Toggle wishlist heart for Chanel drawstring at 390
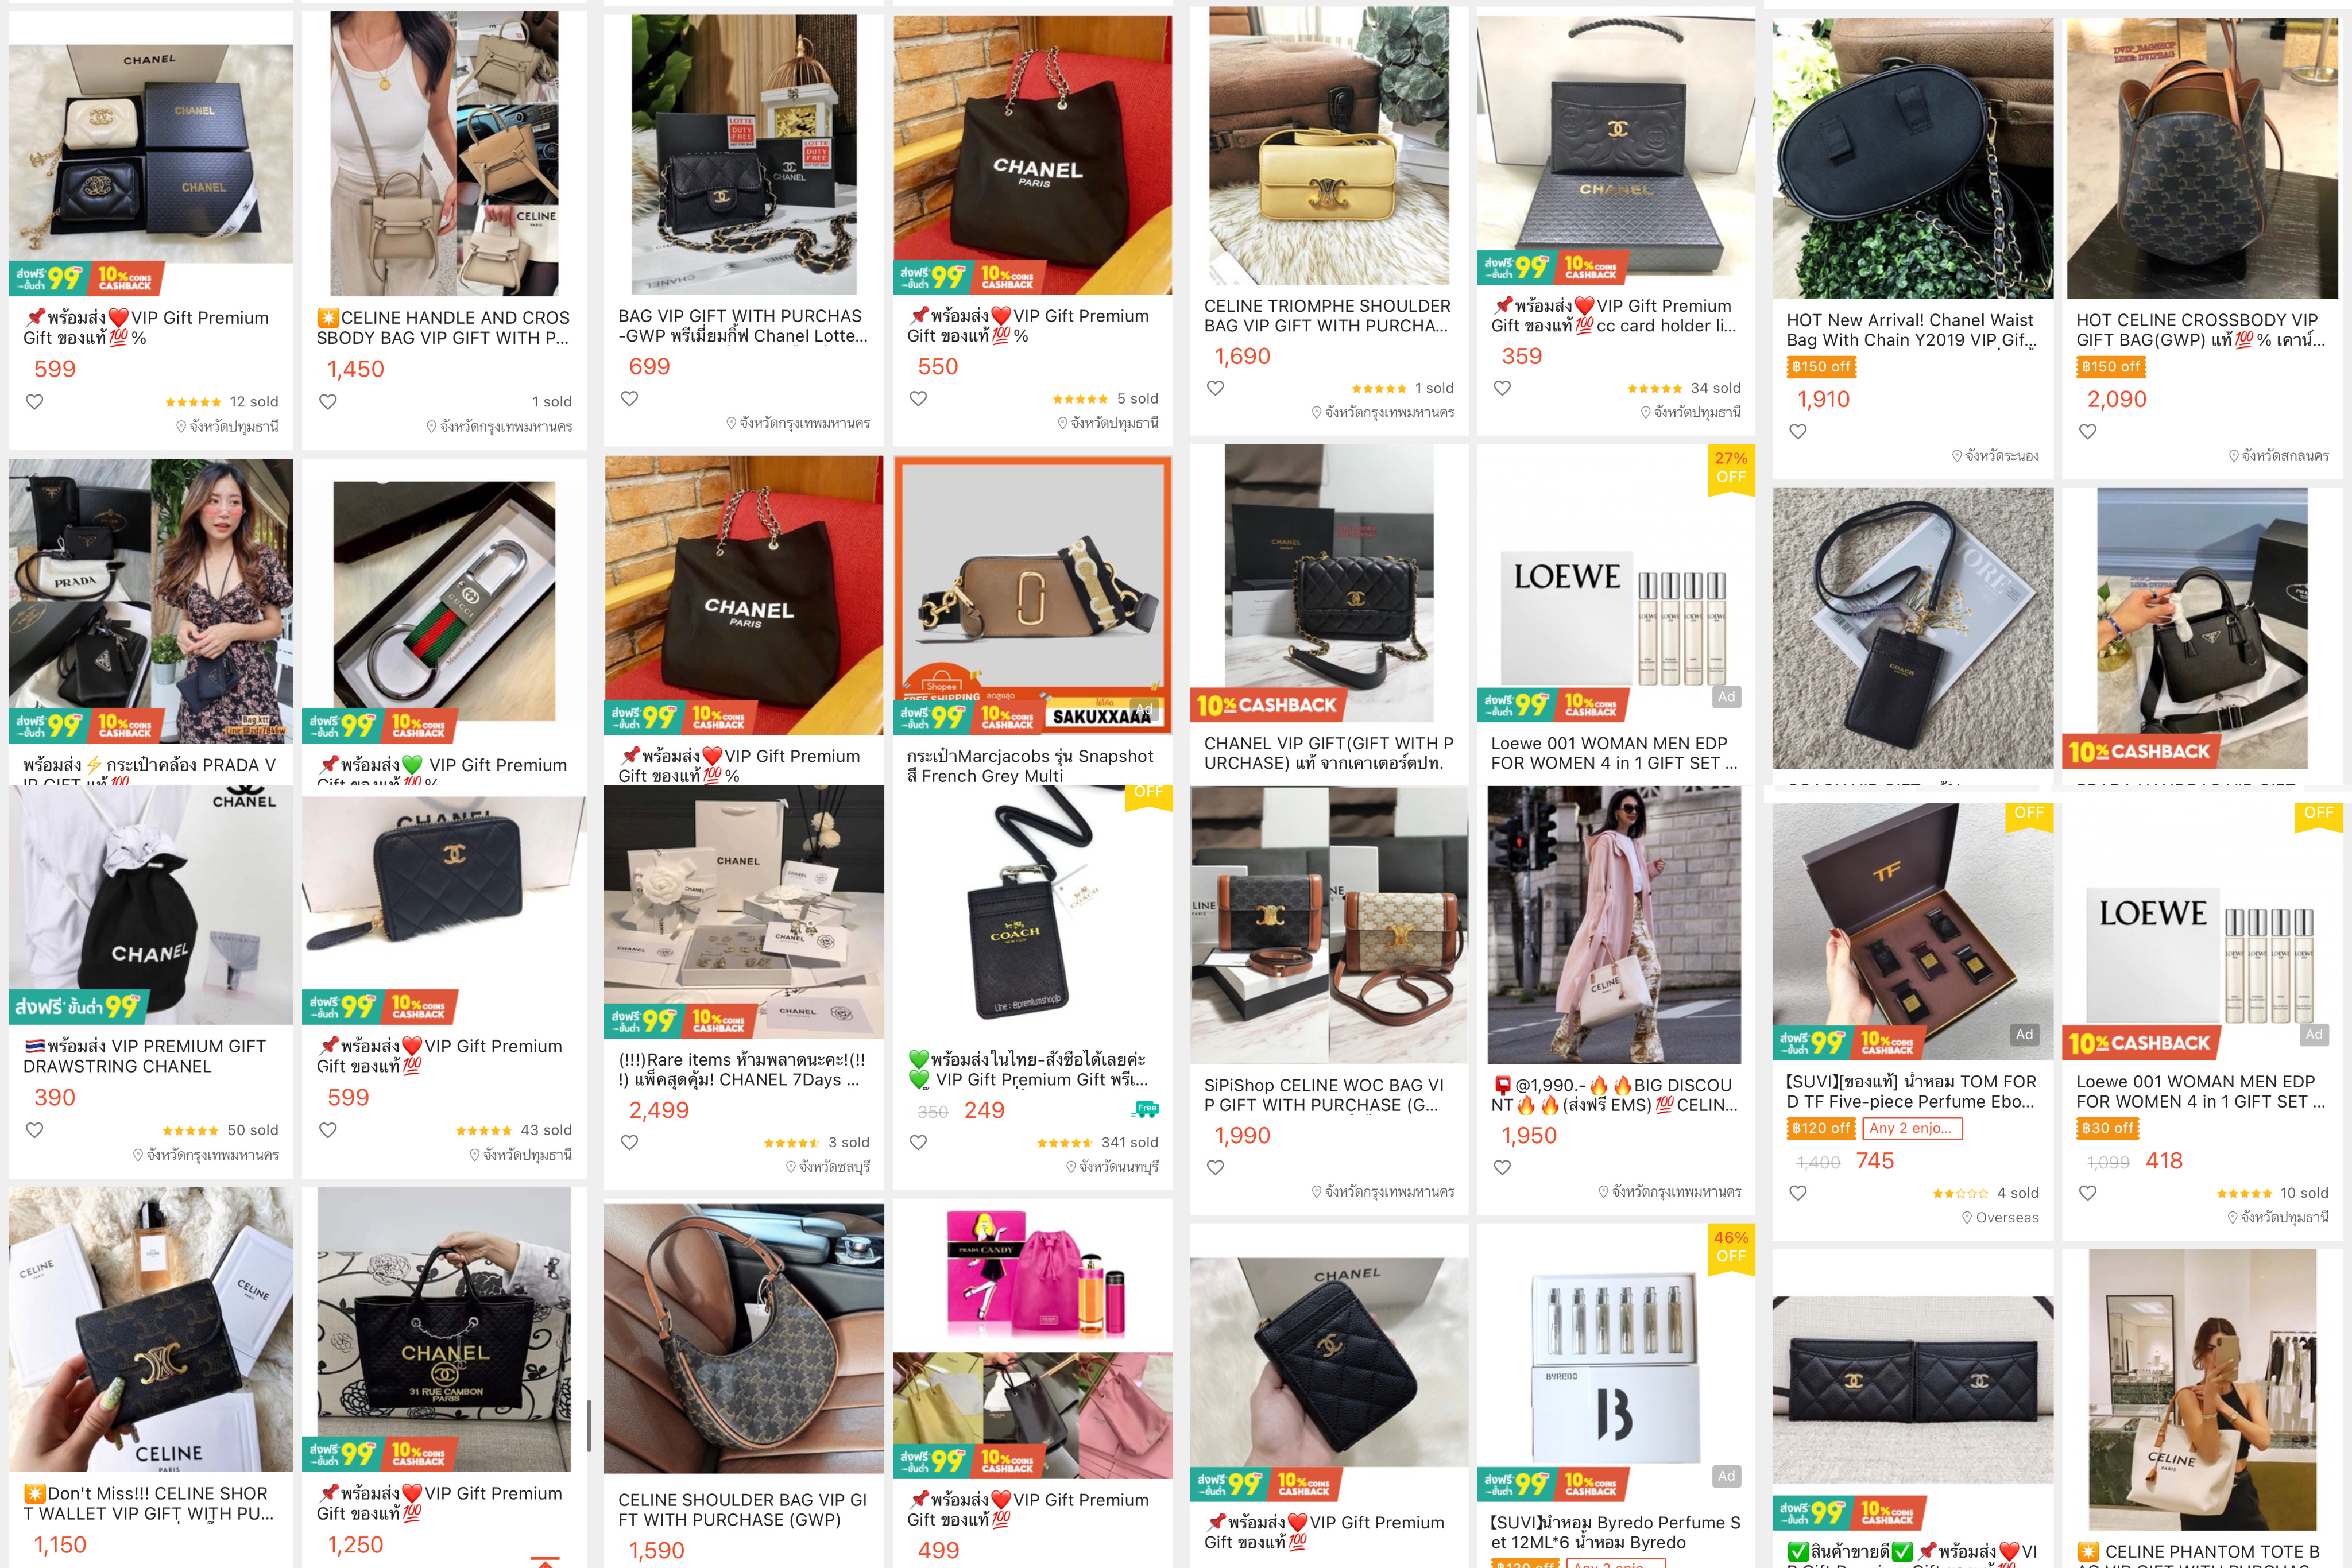The width and height of the screenshot is (2352, 1568). pyautogui.click(x=34, y=1130)
